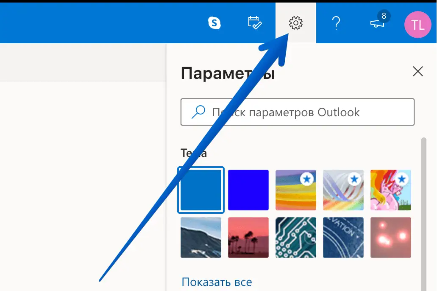This screenshot has width=437, height=291.
Task: Choose the blue denim blueprint theme
Action: [x=343, y=238]
